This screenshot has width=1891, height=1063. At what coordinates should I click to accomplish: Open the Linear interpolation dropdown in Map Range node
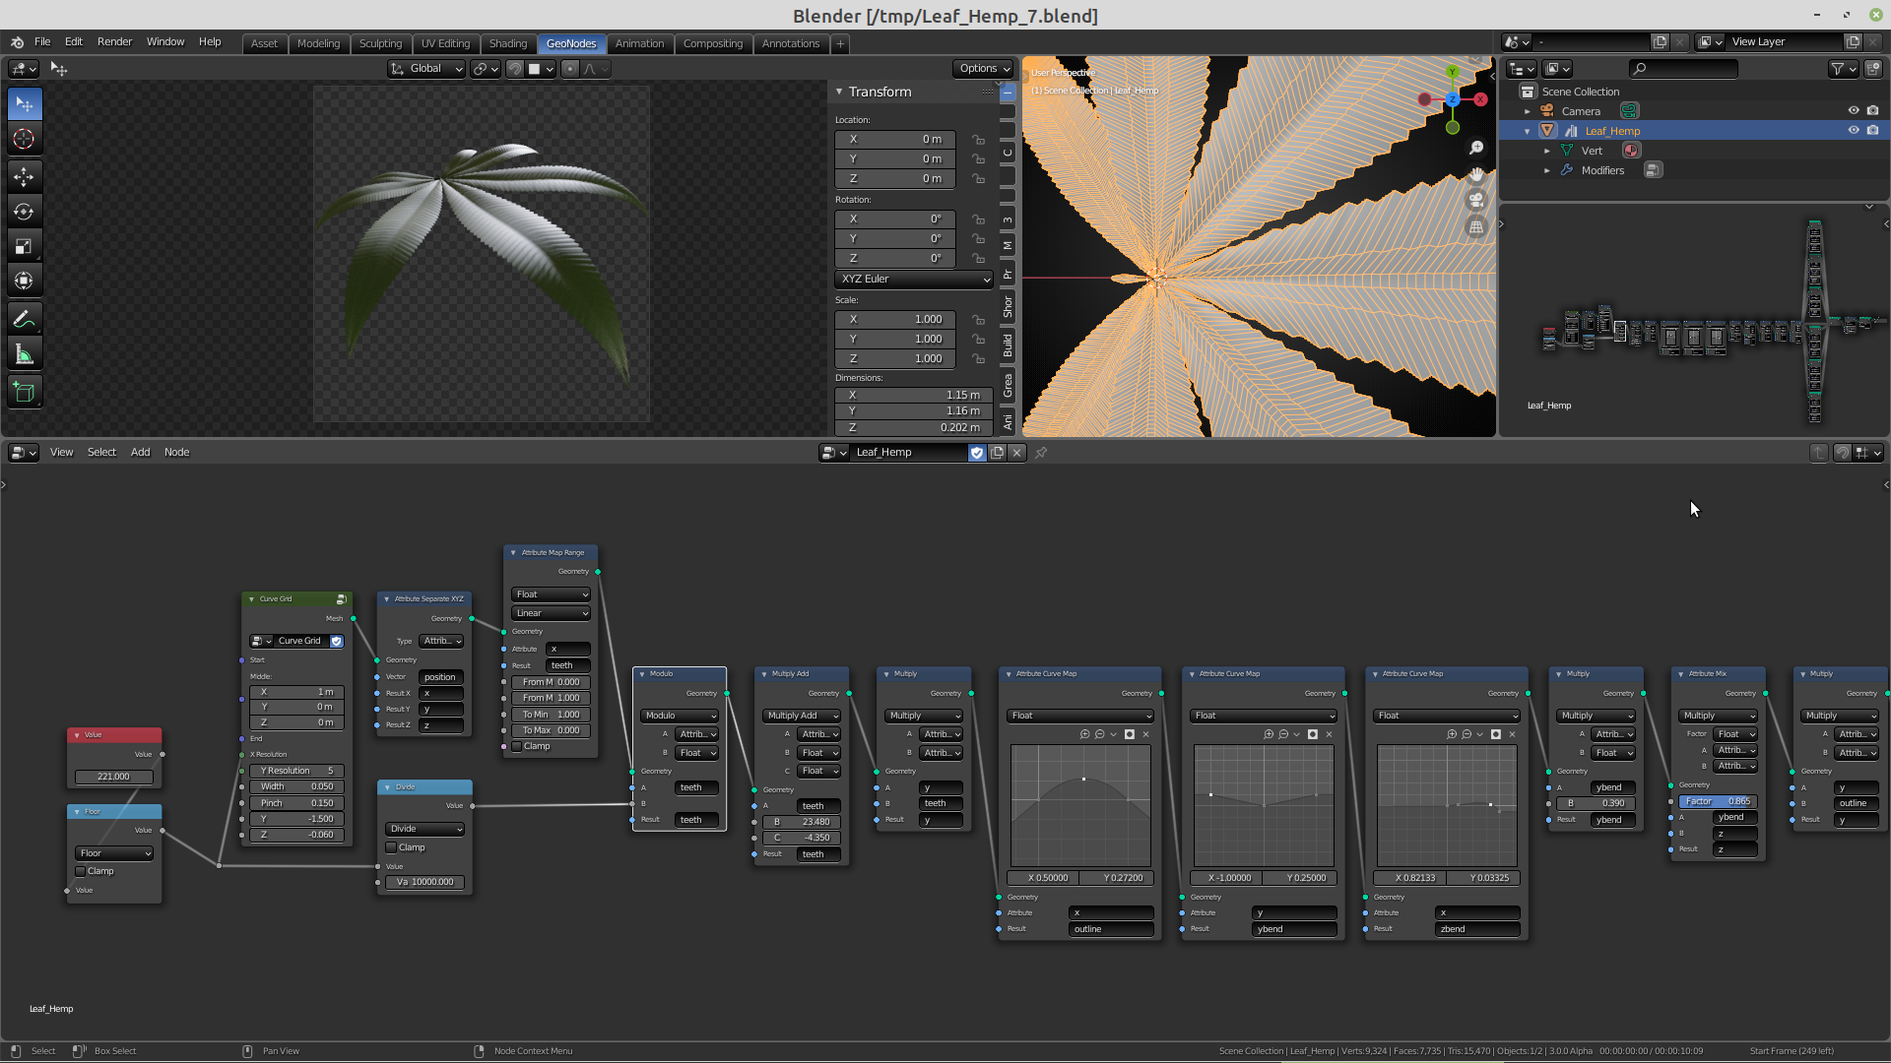click(551, 613)
